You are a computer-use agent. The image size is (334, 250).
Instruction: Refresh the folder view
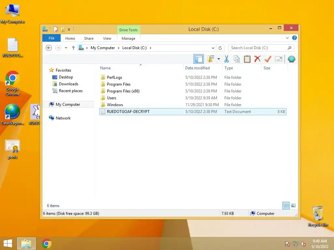pyautogui.click(x=220, y=48)
